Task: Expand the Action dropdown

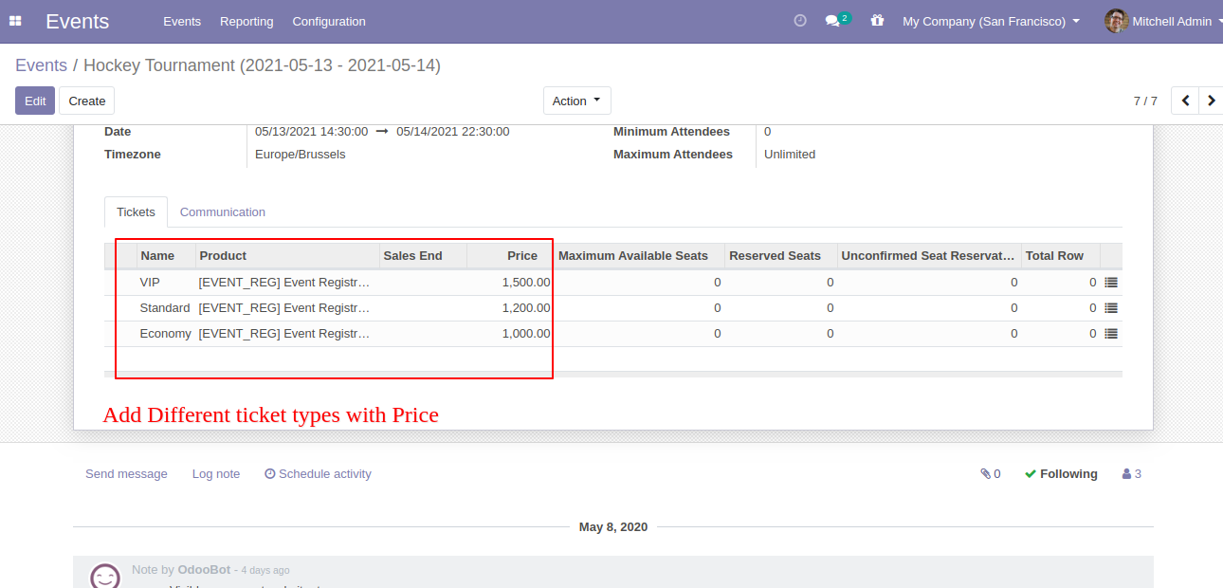Action: click(576, 101)
